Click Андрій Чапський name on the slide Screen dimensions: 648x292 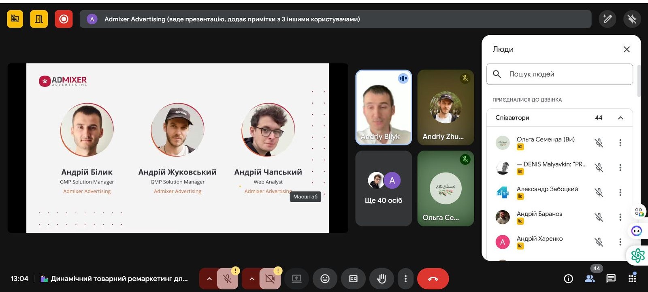(268, 172)
